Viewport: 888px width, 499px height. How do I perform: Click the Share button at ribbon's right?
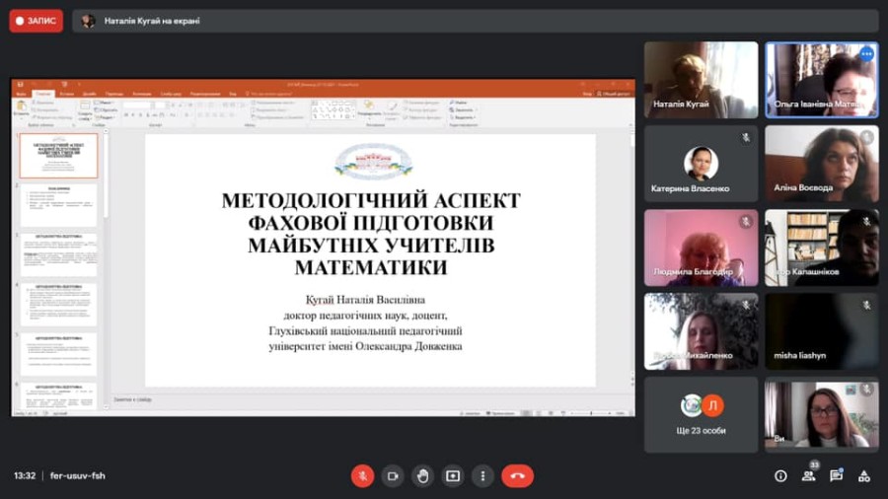(615, 94)
